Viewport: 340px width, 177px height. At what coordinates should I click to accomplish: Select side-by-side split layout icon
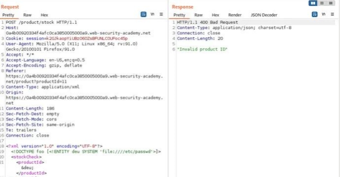[313, 3]
